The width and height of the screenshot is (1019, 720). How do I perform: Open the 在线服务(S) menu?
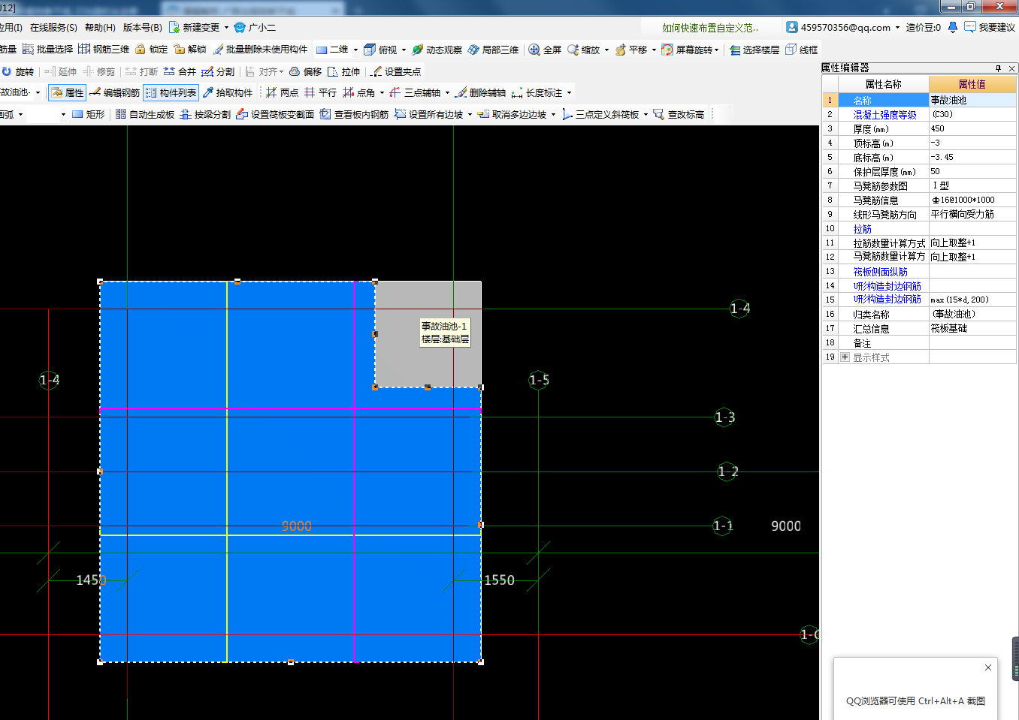point(53,28)
